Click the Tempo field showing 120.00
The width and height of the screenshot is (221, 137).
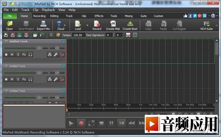point(79,35)
